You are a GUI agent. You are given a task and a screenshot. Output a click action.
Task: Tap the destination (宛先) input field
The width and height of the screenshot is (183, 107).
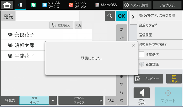click(x=47, y=16)
